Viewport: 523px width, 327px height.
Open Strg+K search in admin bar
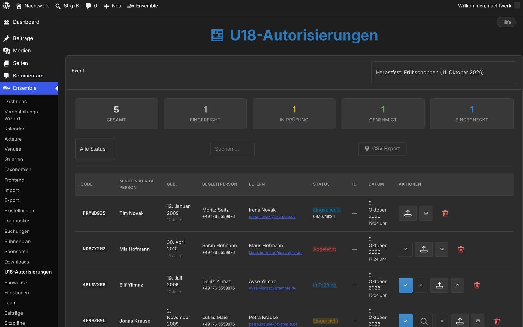(67, 6)
